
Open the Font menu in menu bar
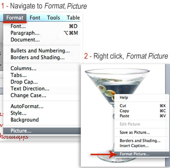(x=35, y=18)
